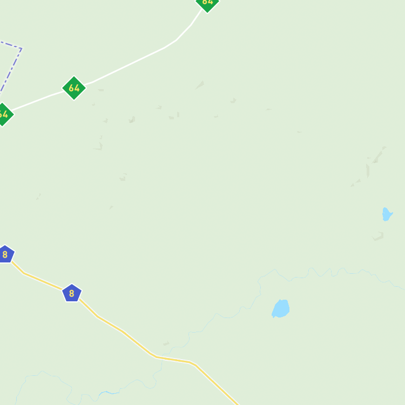This screenshot has height=405, width=405.
Task: Select the route 8 pentagon at left edge
Action: point(6,254)
